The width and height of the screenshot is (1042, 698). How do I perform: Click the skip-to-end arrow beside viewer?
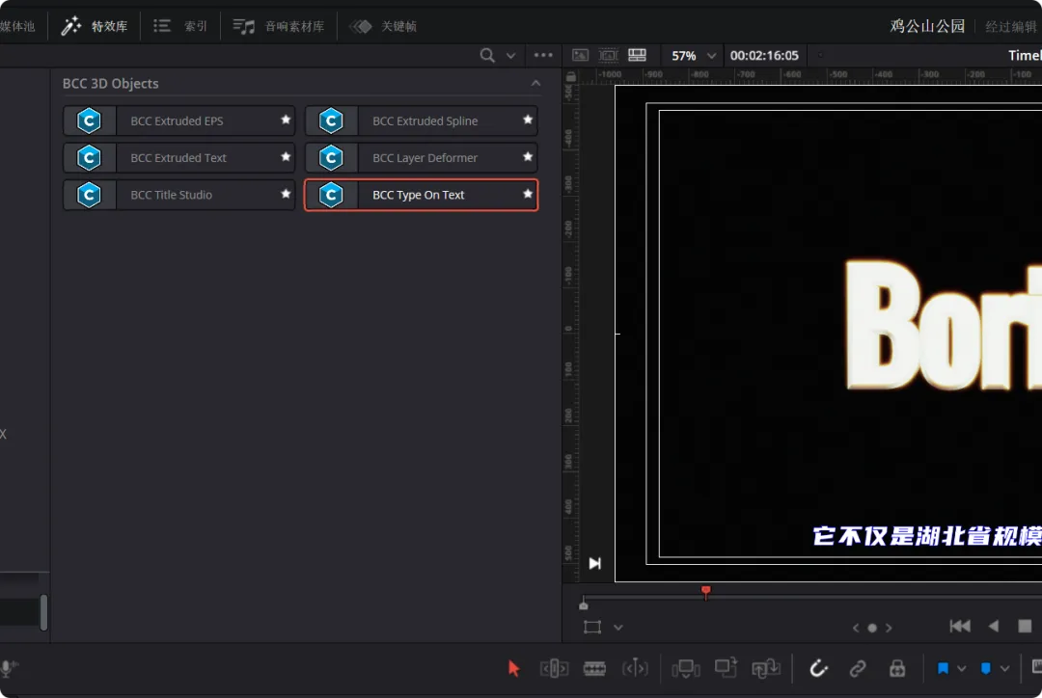coord(594,563)
